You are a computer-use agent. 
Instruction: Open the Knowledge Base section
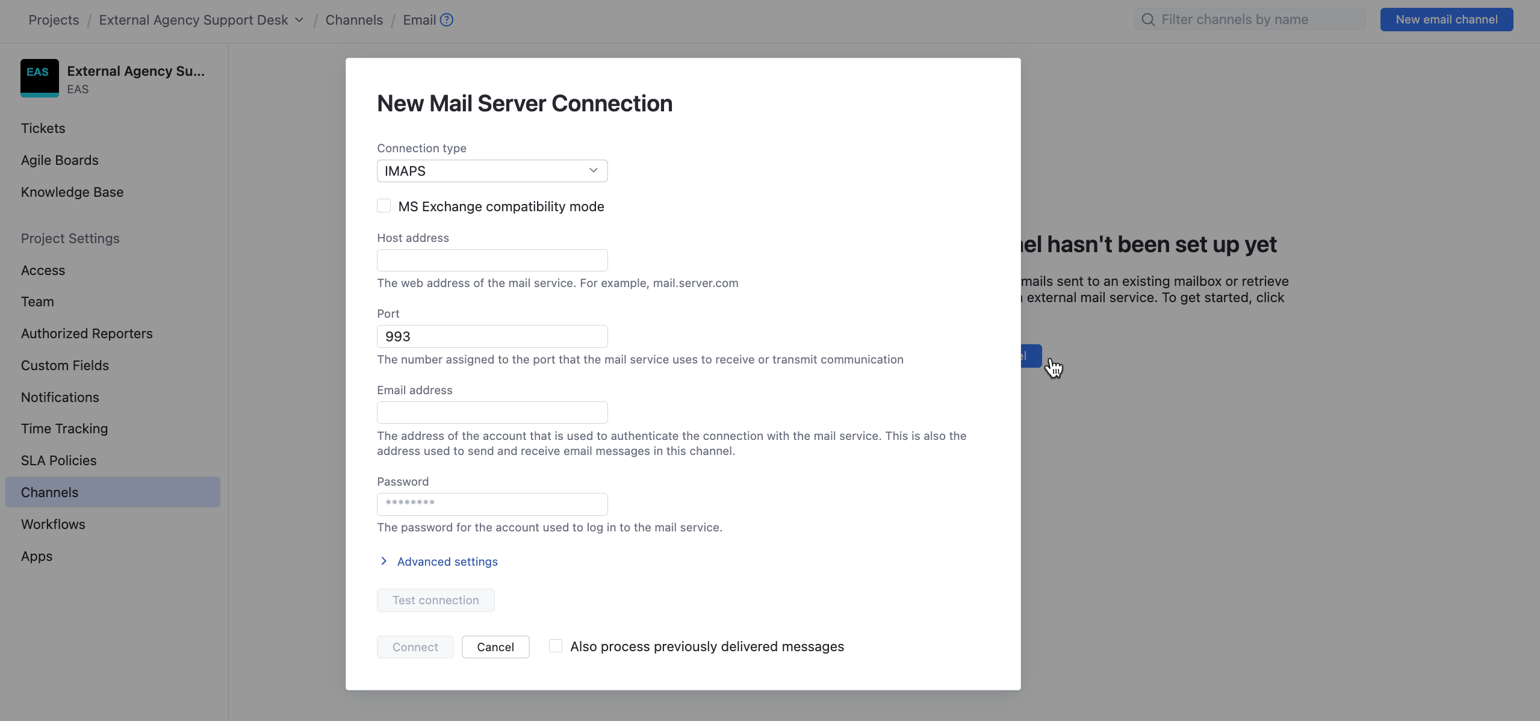click(72, 192)
